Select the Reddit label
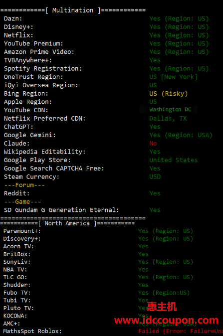 [16, 193]
